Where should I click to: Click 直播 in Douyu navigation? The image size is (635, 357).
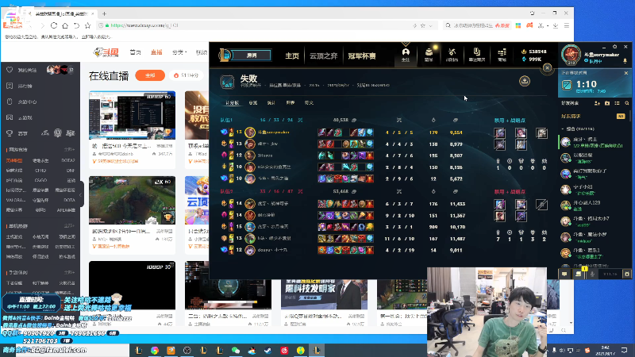(156, 52)
